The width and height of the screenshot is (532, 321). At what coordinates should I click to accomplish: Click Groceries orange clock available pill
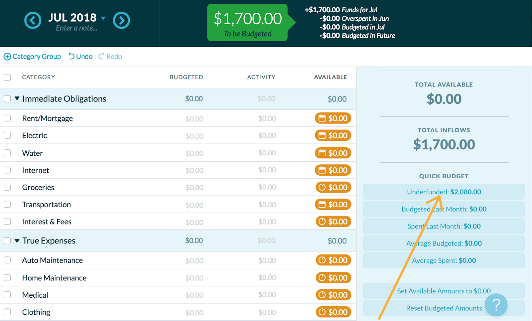coord(333,187)
